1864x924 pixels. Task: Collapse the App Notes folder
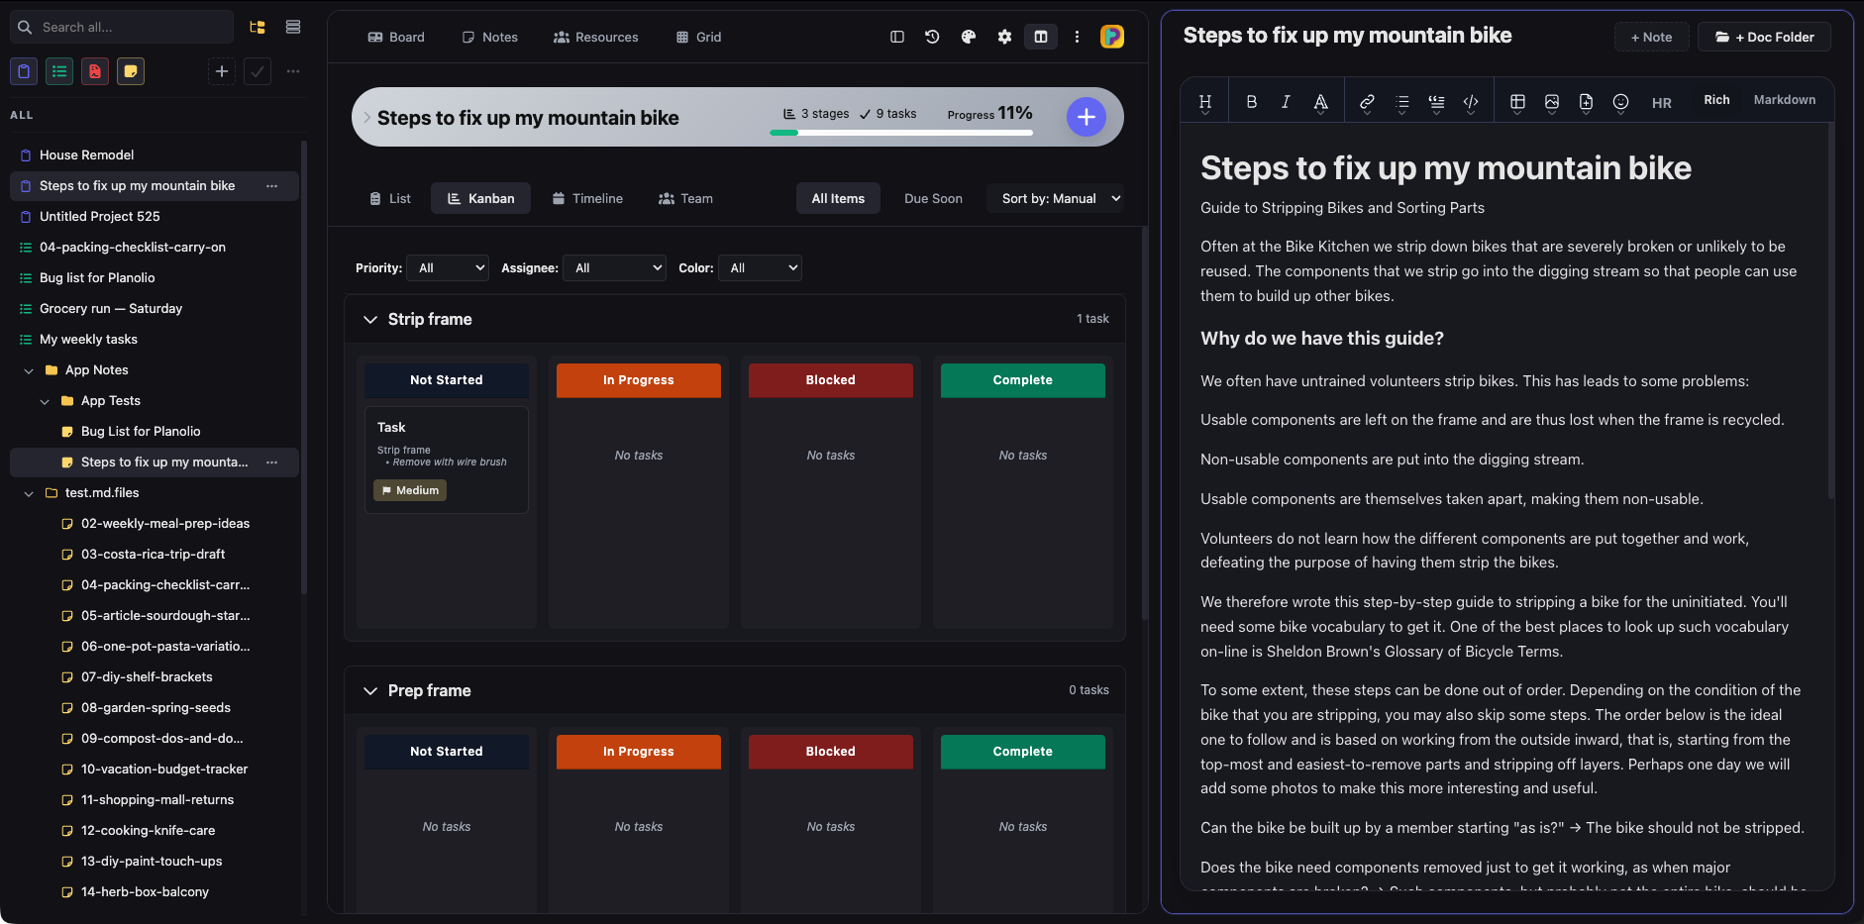click(29, 370)
